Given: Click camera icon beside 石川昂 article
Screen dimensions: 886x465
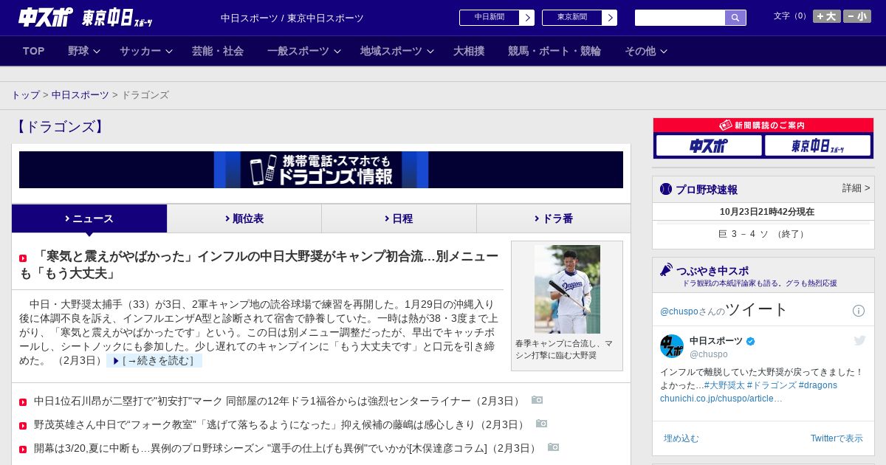Looking at the screenshot, I should [538, 400].
